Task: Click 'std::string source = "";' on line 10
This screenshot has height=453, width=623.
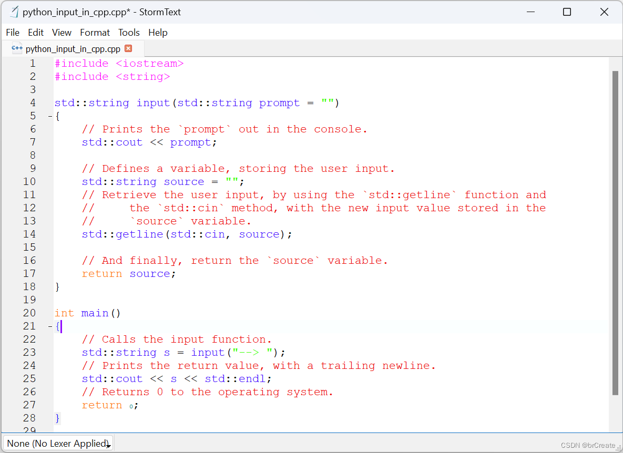Action: point(163,182)
